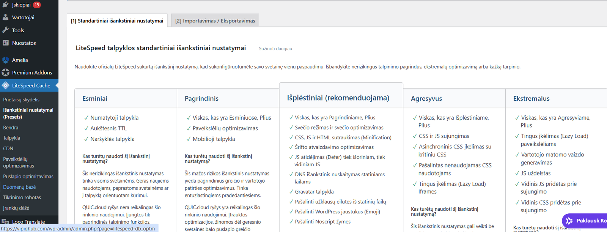This screenshot has height=232, width=607.
Task: Click the Nuostatos settings icon
Action: pos(5,43)
